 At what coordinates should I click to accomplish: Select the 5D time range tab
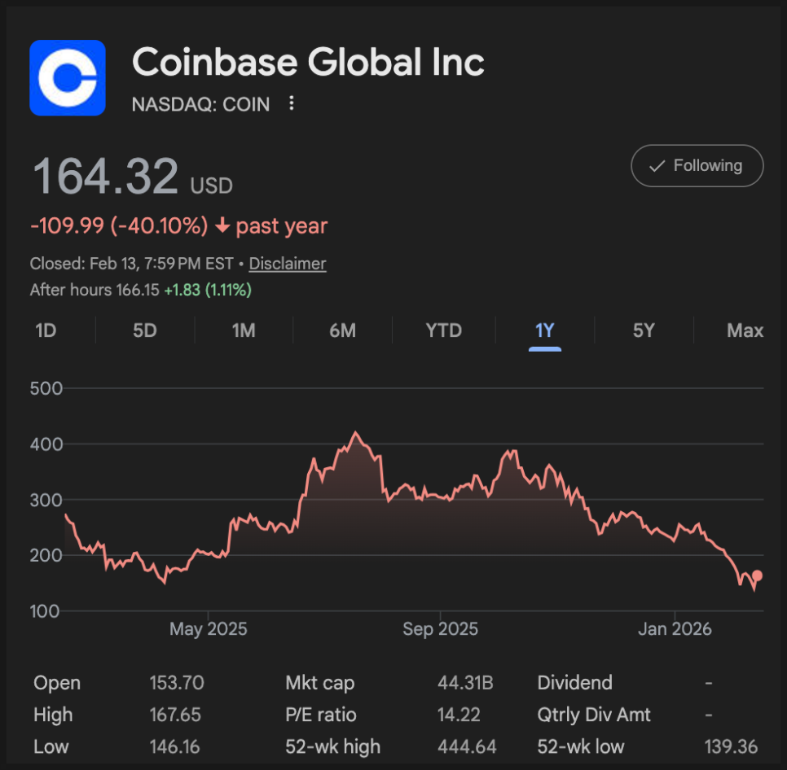click(x=145, y=330)
